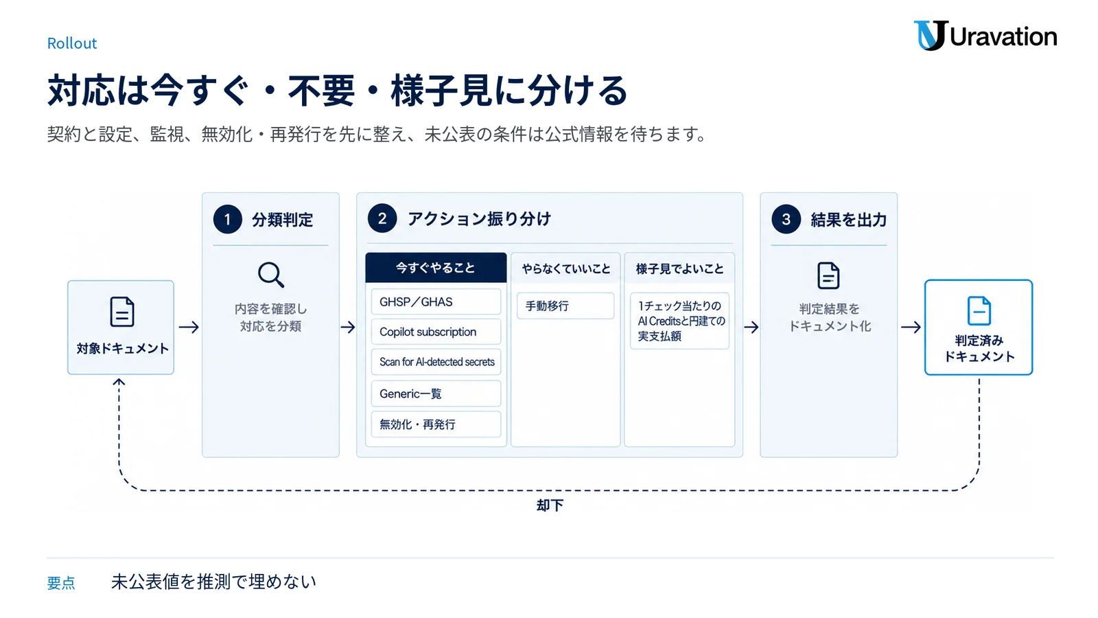The image size is (1098, 618).
Task: Click the 対象ドキュメント document icon
Action: click(x=122, y=312)
